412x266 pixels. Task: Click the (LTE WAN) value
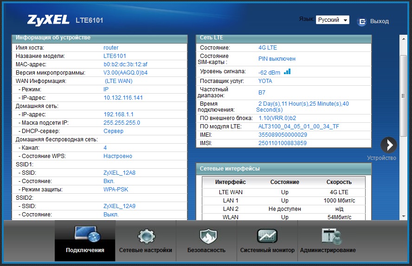click(118, 81)
